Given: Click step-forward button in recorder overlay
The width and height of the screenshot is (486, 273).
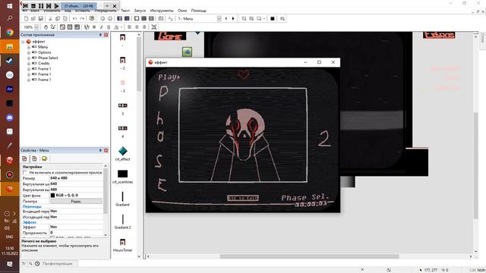Looking at the screenshot, I should [x=49, y=6].
